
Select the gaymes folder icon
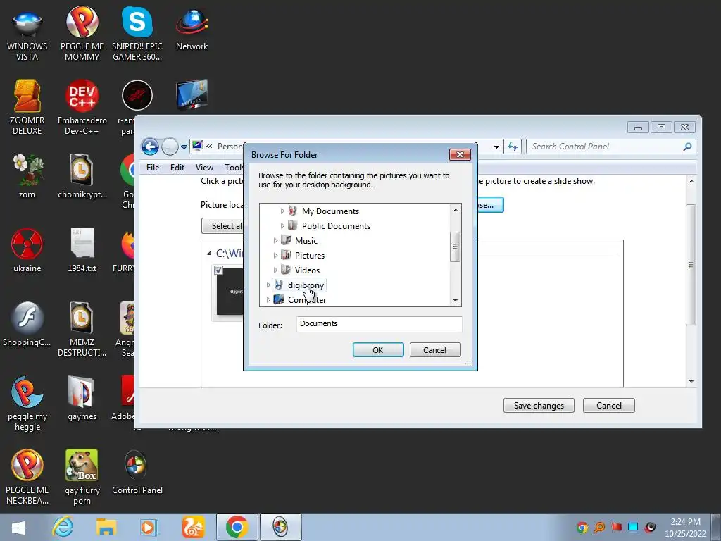tap(82, 399)
